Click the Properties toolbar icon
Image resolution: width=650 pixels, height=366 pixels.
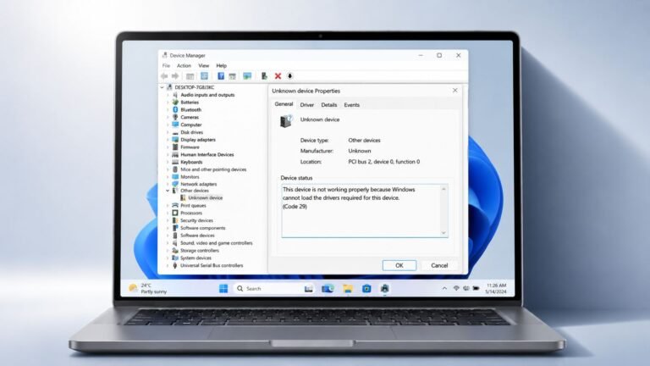tap(204, 76)
